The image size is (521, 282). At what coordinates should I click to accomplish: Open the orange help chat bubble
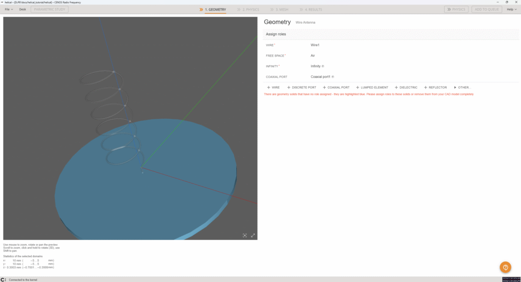[505, 267]
